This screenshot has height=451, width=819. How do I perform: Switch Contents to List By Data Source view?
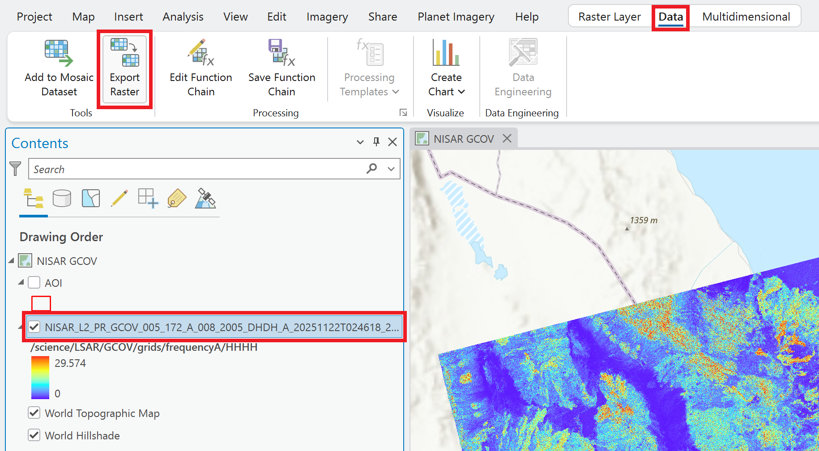(62, 198)
